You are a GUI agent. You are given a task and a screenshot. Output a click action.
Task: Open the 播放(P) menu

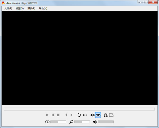coord(31,8)
